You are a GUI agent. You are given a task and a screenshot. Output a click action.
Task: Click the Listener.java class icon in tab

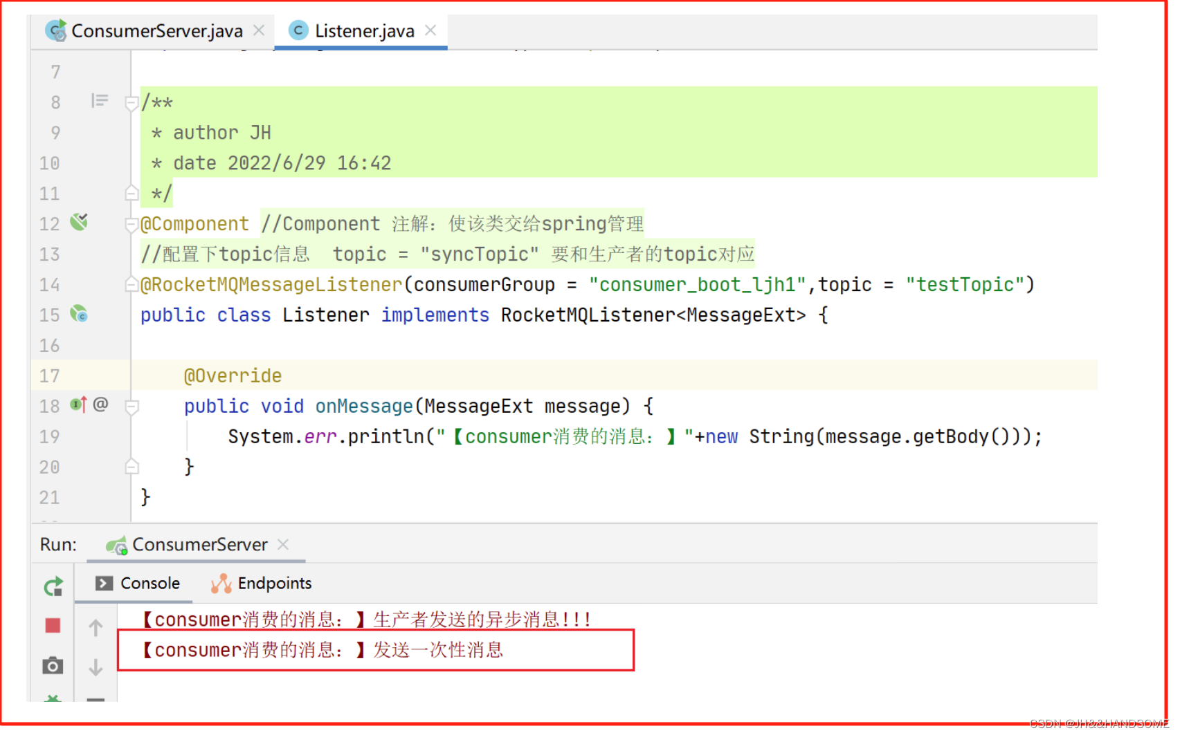[298, 30]
